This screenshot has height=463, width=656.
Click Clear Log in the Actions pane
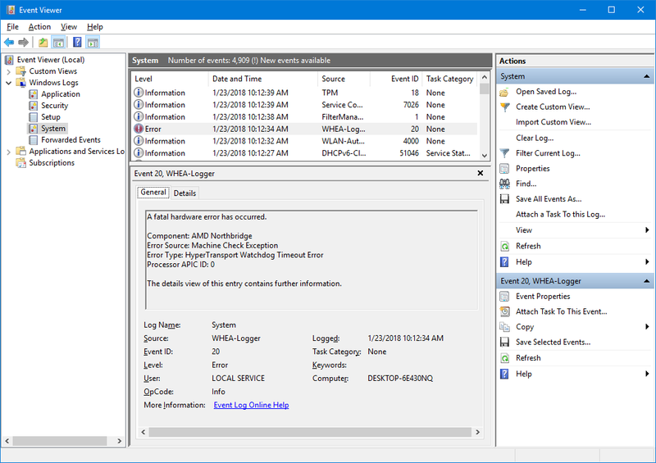(534, 138)
